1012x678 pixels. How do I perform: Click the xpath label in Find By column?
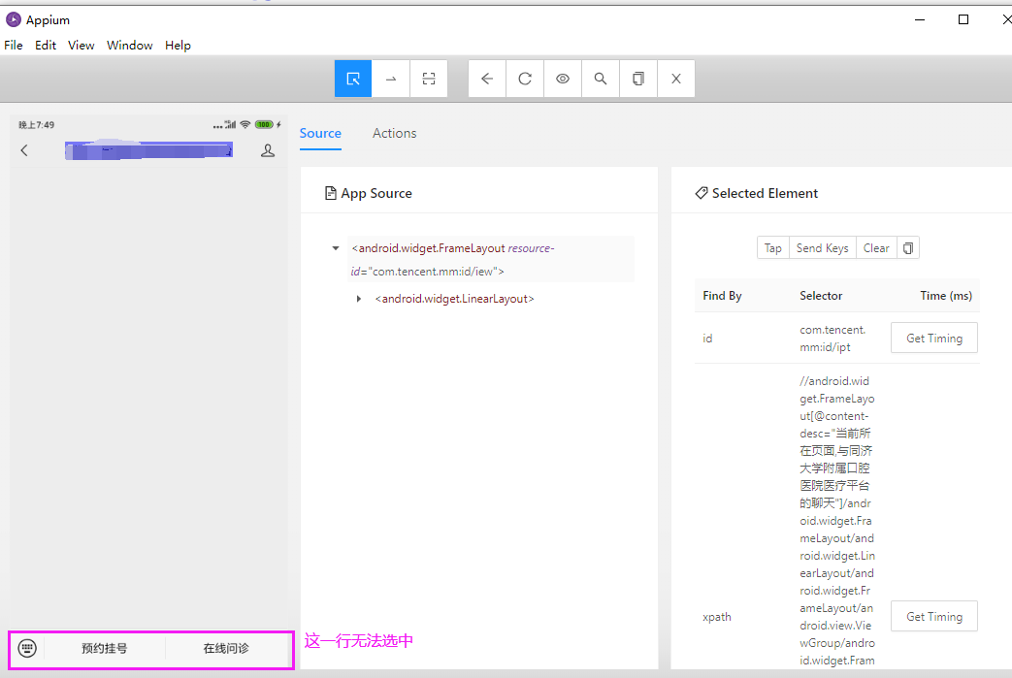(x=717, y=617)
